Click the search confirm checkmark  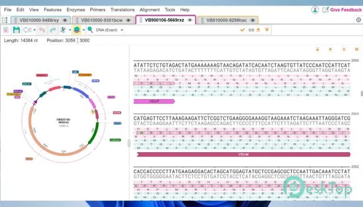pos(242,30)
